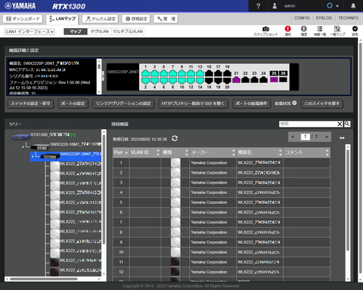Image resolution: width=363 pixels, height=290 pixels.
Task: Open the 機器一覧 device list icon
Action: click(320, 29)
